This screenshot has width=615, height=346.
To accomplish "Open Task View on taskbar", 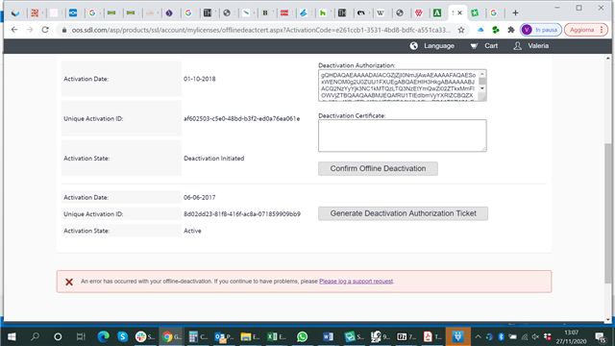I will click(81, 336).
